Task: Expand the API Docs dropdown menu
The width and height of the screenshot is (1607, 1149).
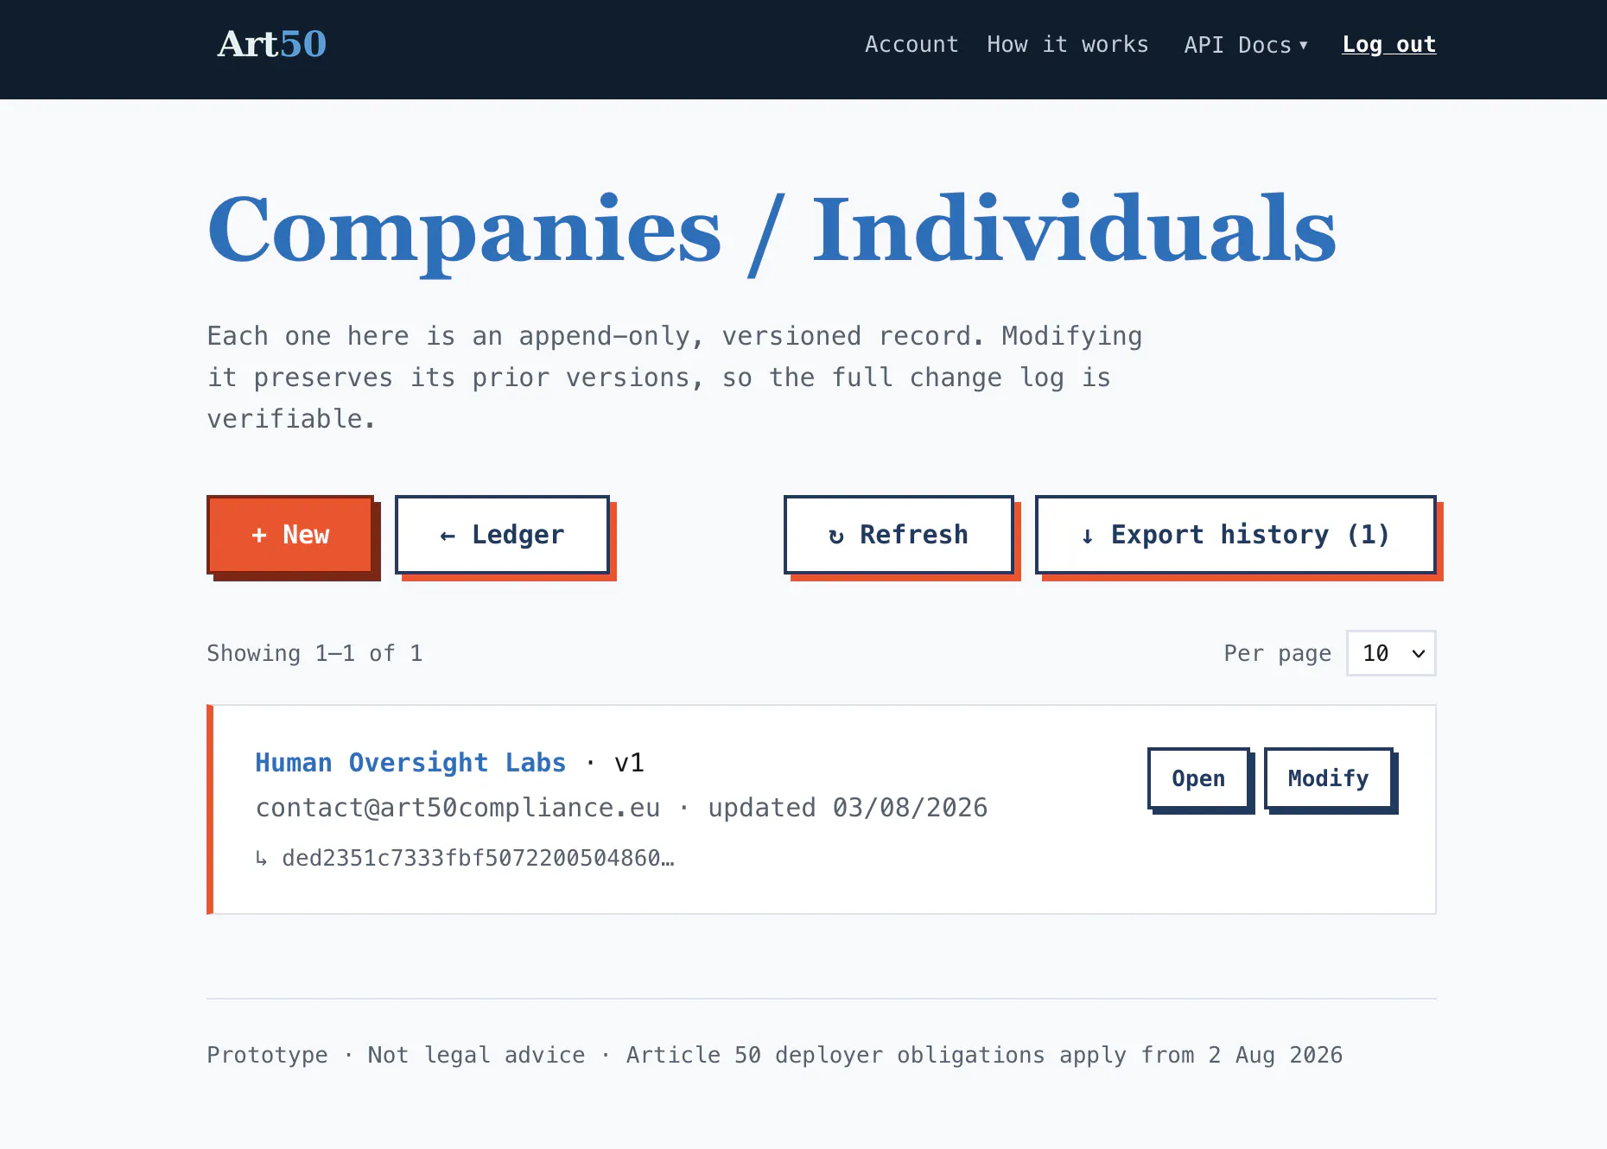Action: [1246, 44]
